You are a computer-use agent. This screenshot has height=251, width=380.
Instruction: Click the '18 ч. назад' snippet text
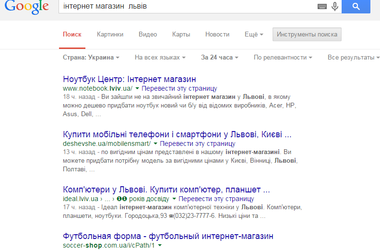coord(79,97)
